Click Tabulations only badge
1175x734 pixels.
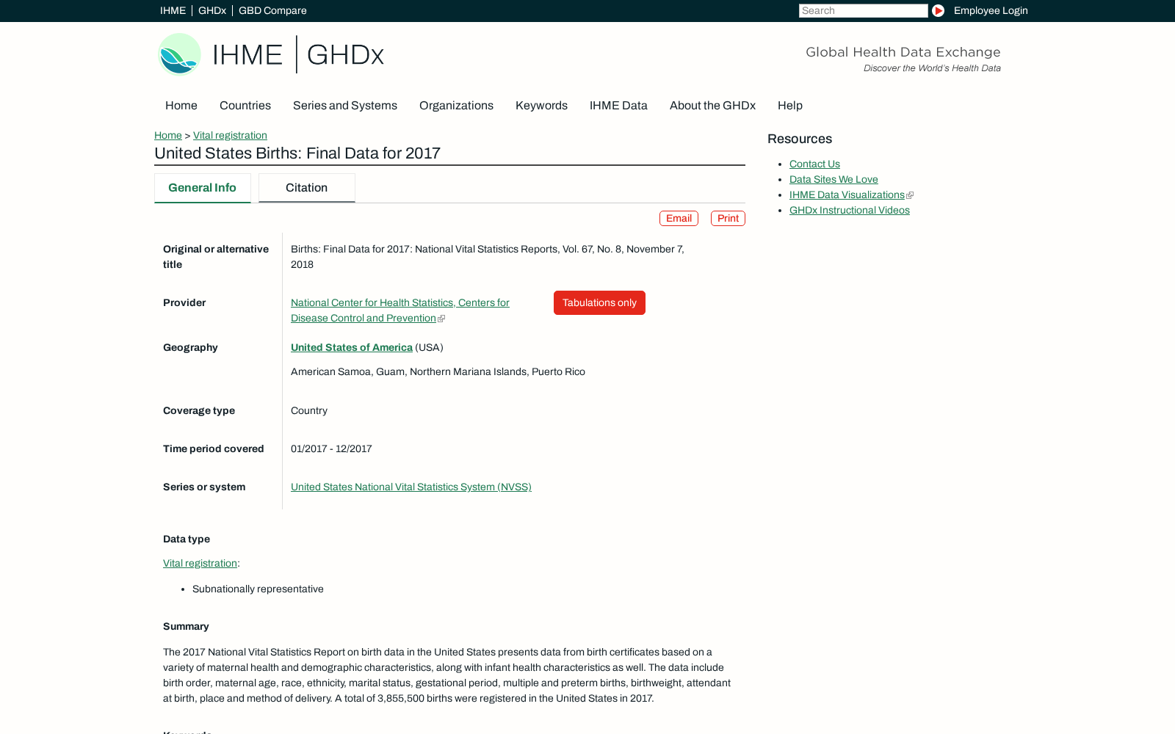[x=599, y=302]
